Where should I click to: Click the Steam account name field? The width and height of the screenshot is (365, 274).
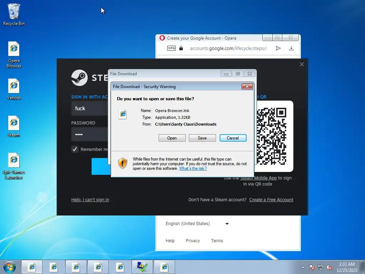(x=89, y=108)
